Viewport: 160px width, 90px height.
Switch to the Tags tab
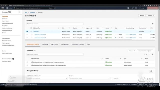[x=88, y=44]
